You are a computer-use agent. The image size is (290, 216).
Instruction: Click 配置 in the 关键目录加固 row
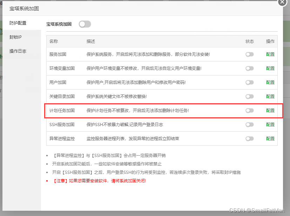(270, 97)
